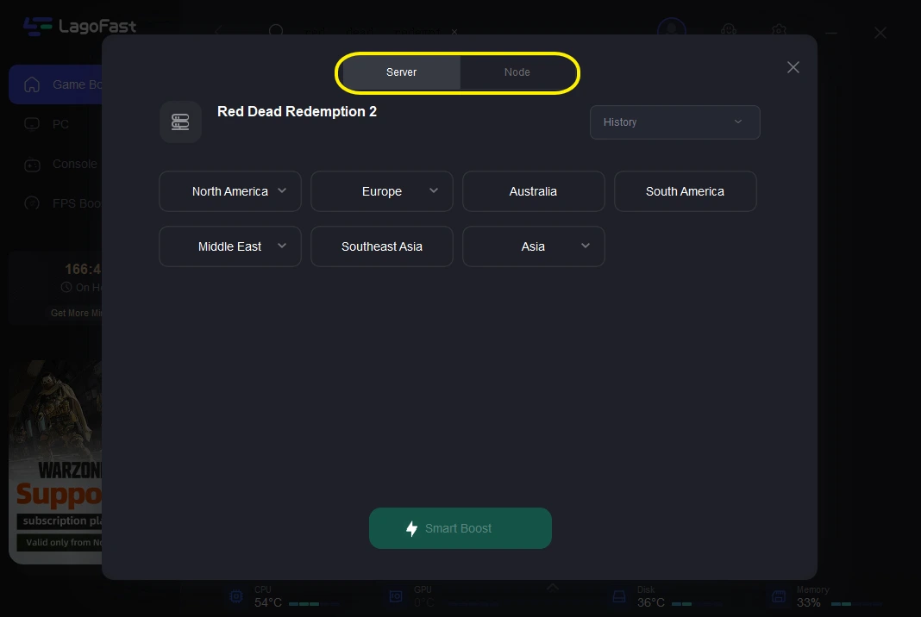Click the Red Dead Redemption 2 title
921x617 pixels.
click(297, 111)
